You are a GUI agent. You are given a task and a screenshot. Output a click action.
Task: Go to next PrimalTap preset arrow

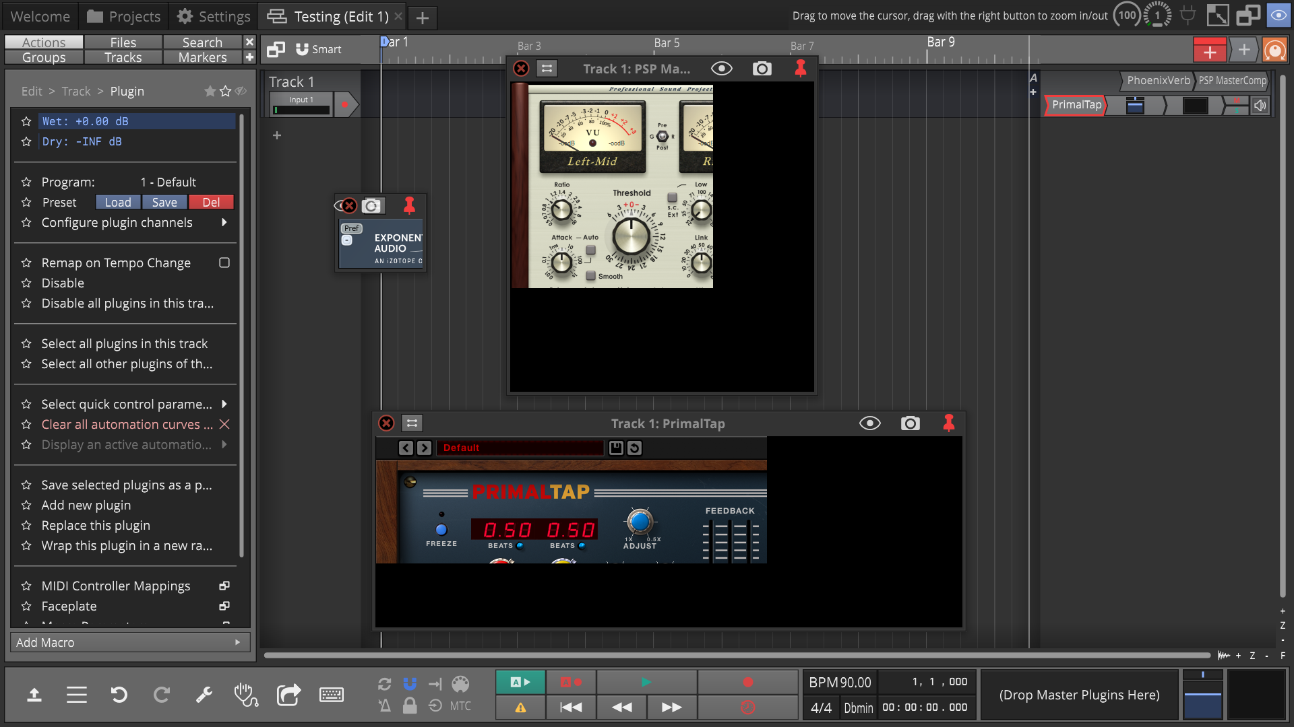tap(424, 448)
